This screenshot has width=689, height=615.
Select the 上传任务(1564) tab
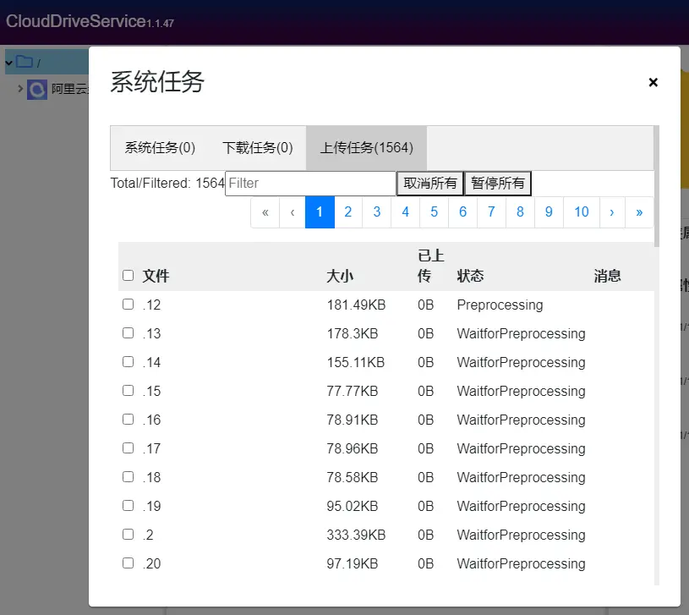(366, 148)
